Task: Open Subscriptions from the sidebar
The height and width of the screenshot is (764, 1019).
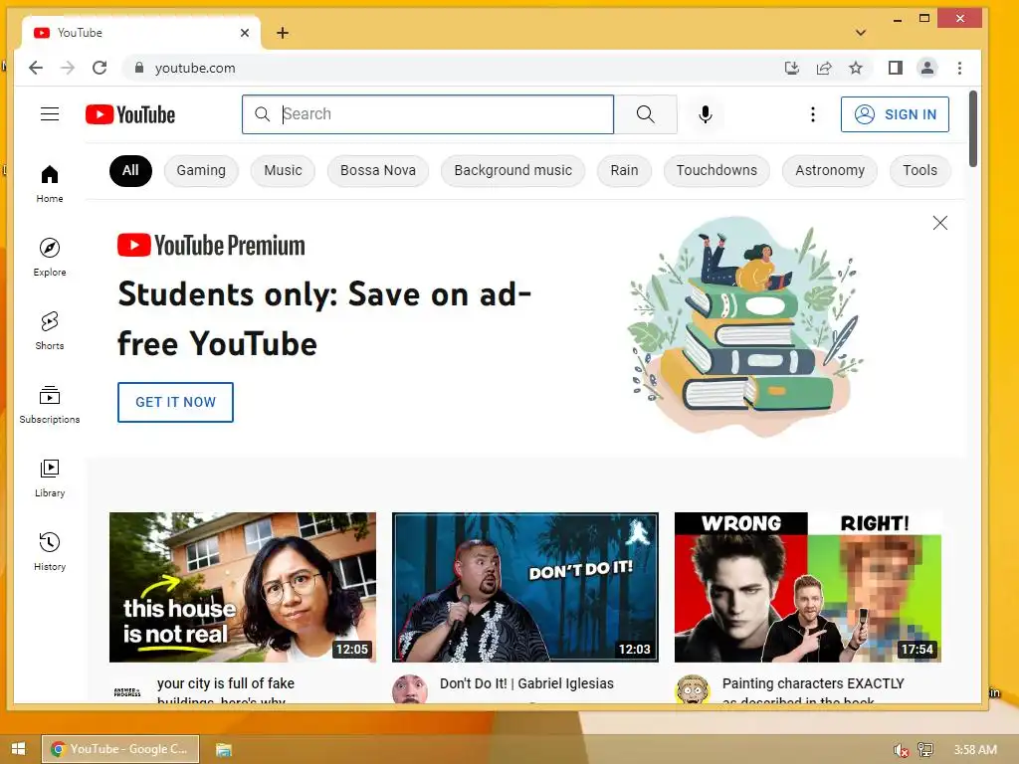Action: (50, 404)
